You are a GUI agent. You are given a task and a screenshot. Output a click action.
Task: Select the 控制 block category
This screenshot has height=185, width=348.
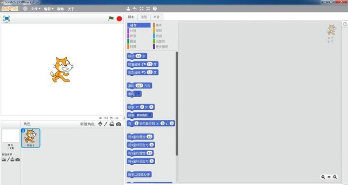coord(159,31)
